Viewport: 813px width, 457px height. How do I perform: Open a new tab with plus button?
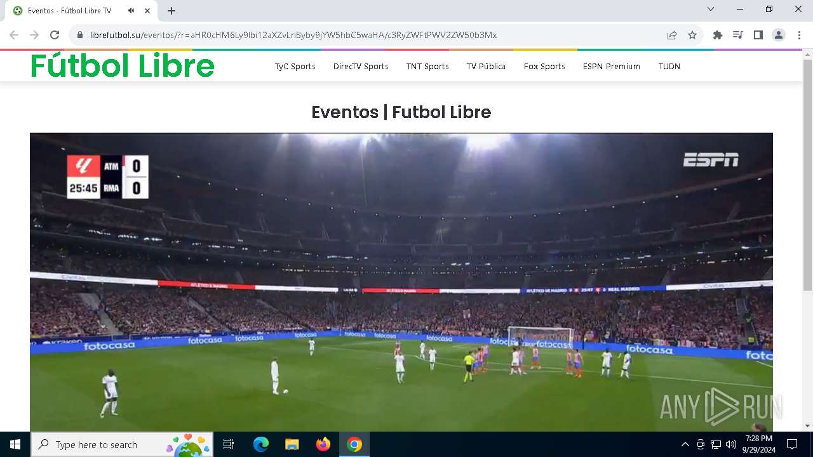(x=171, y=11)
